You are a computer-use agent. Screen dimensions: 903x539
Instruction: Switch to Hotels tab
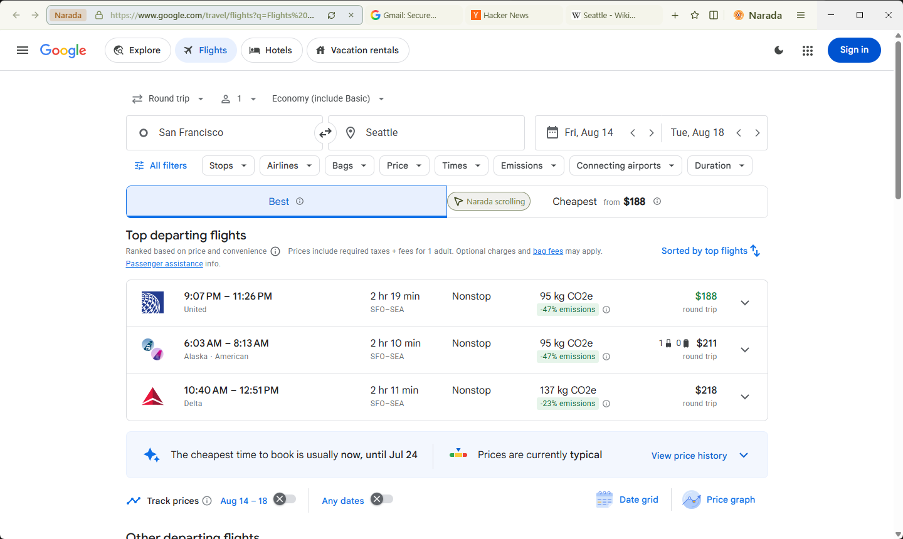(272, 50)
